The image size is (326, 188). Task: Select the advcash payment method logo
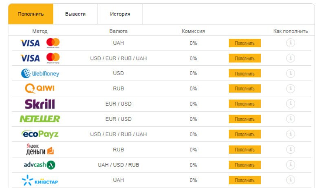coord(40,165)
